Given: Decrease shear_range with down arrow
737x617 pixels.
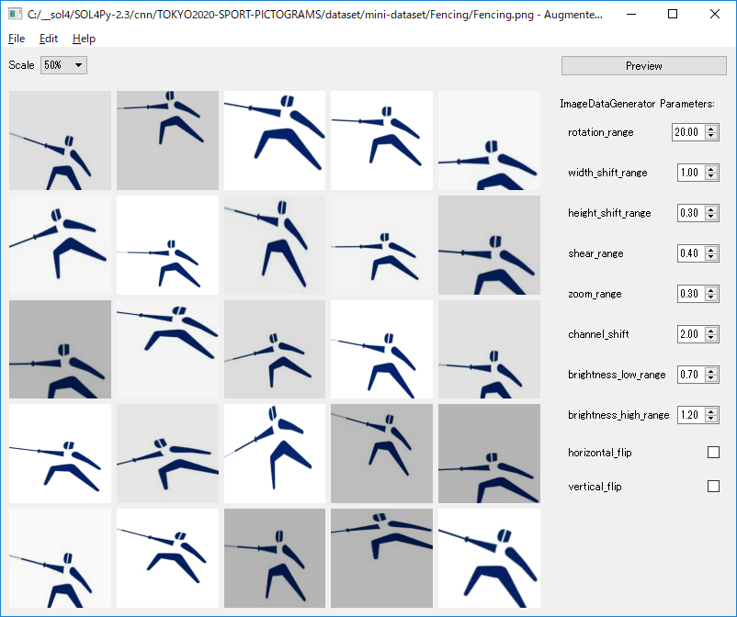Looking at the screenshot, I should click(x=711, y=257).
